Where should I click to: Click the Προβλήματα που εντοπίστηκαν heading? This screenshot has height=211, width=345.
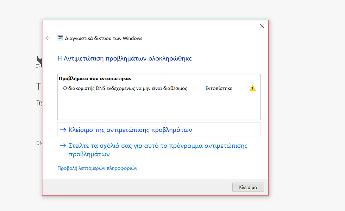pyautogui.click(x=95, y=78)
